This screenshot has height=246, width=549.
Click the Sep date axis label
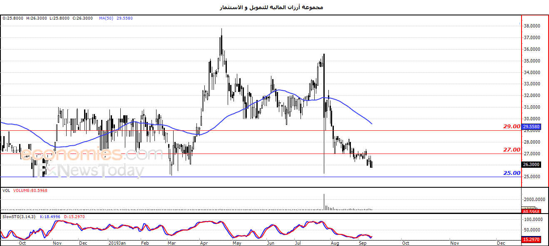click(x=363, y=243)
